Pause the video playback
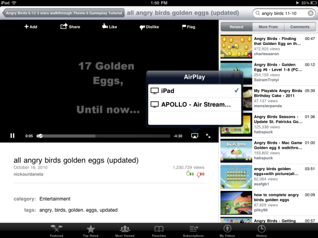The width and height of the screenshot is (318, 238). point(13,136)
